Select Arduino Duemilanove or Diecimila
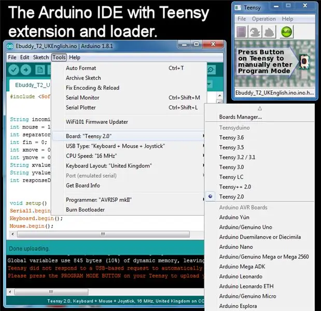321x311 pixels. pyautogui.click(x=260, y=237)
